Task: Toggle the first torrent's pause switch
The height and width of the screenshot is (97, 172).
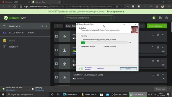Action: click(x=74, y=38)
